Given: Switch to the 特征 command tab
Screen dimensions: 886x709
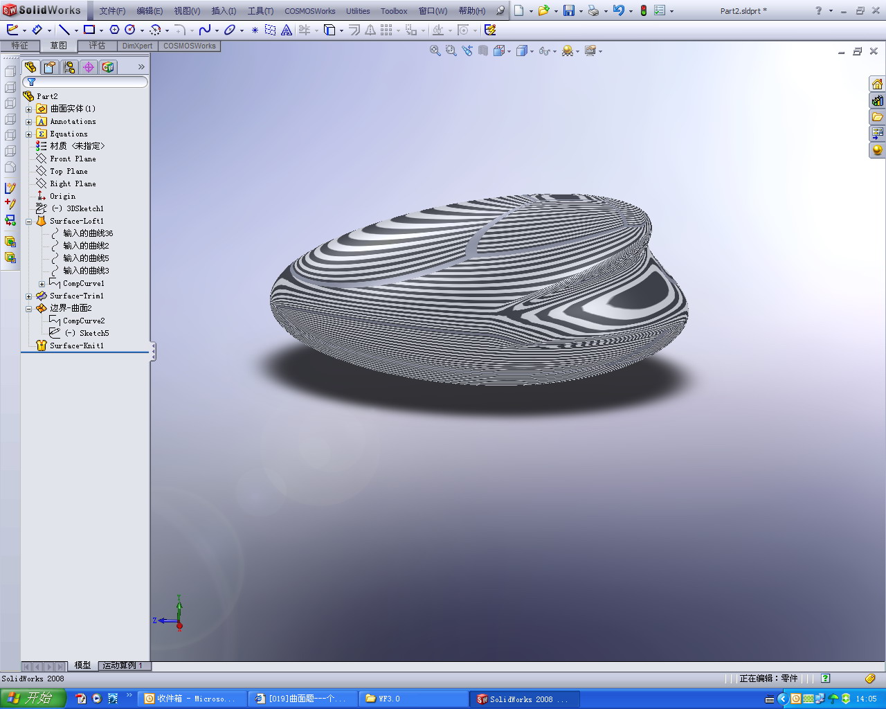Looking at the screenshot, I should [x=19, y=46].
